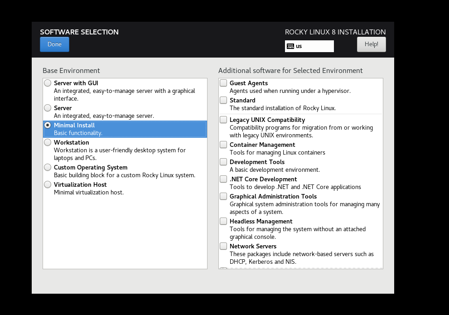Enable Container Management checkbox
The image size is (449, 315).
pos(223,145)
